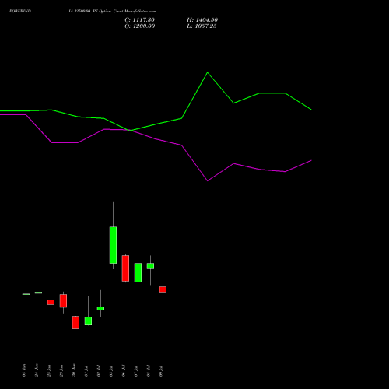Click the low value L: 1057.25
Viewport: 389px width, 389px height.
pos(202,26)
